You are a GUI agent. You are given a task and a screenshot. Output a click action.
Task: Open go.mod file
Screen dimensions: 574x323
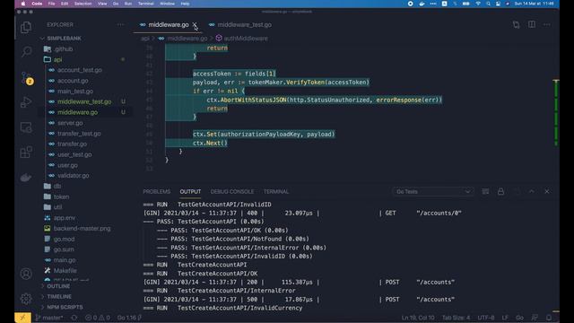click(x=64, y=239)
